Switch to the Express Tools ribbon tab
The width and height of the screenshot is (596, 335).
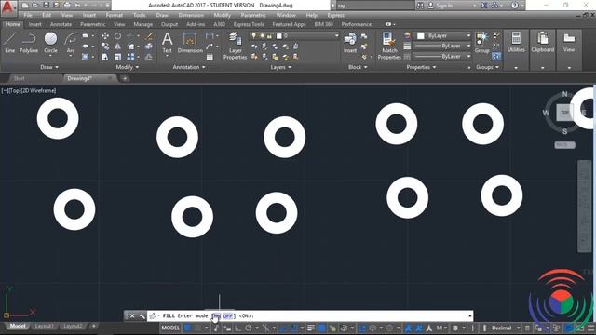pos(249,24)
